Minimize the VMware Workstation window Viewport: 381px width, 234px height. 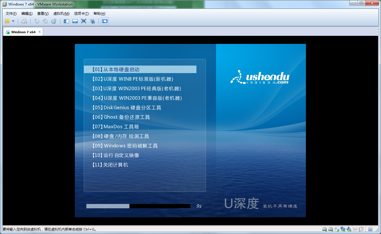click(x=353, y=3)
